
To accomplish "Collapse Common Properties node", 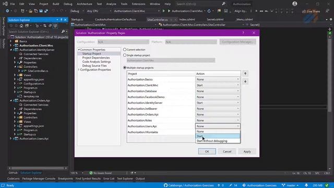I will click(x=79, y=50).
